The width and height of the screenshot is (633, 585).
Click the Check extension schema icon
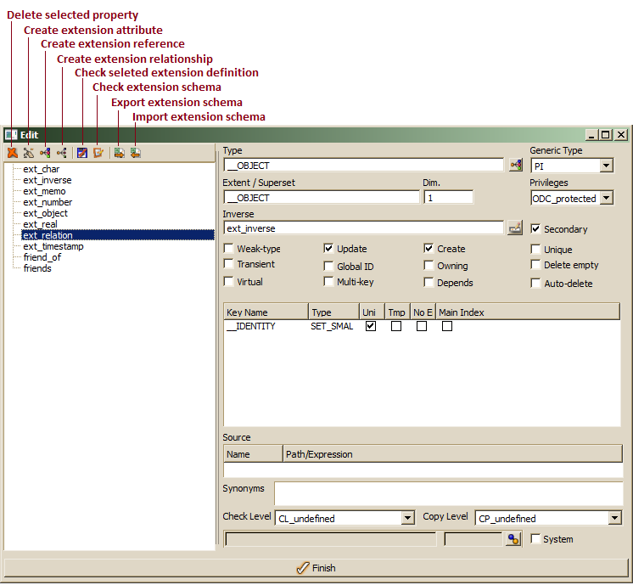click(98, 153)
